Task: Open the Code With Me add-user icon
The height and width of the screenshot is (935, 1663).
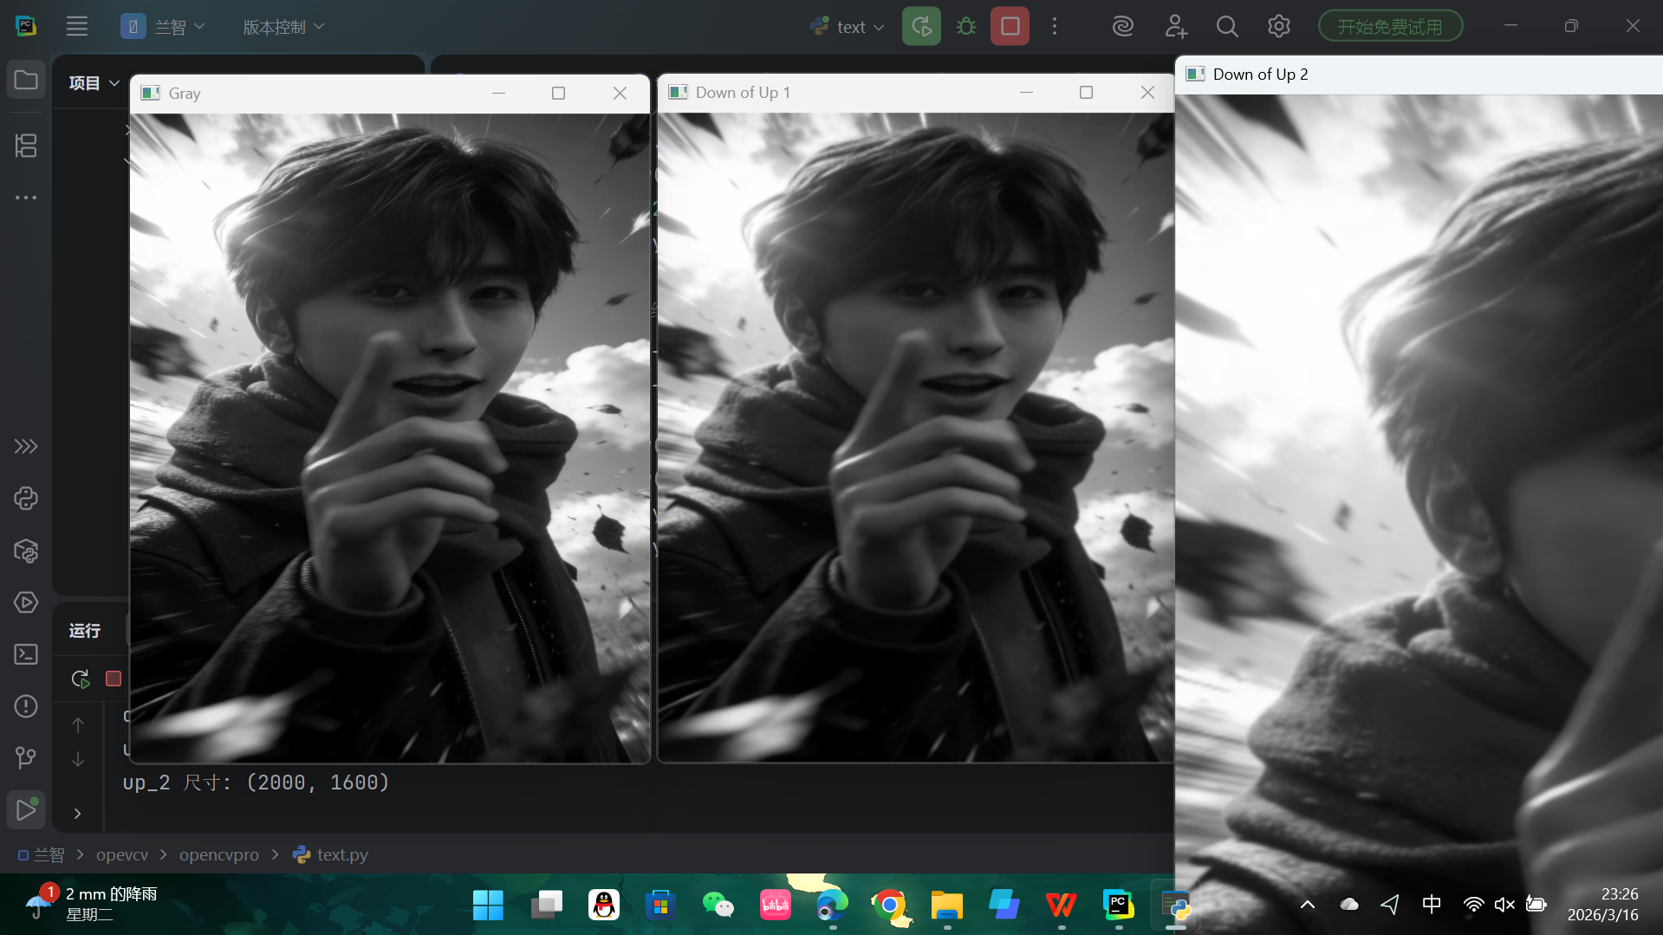Action: [x=1175, y=27]
